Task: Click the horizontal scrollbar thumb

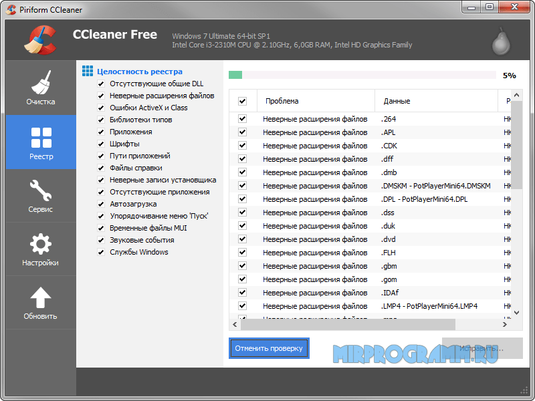Action: pos(348,324)
